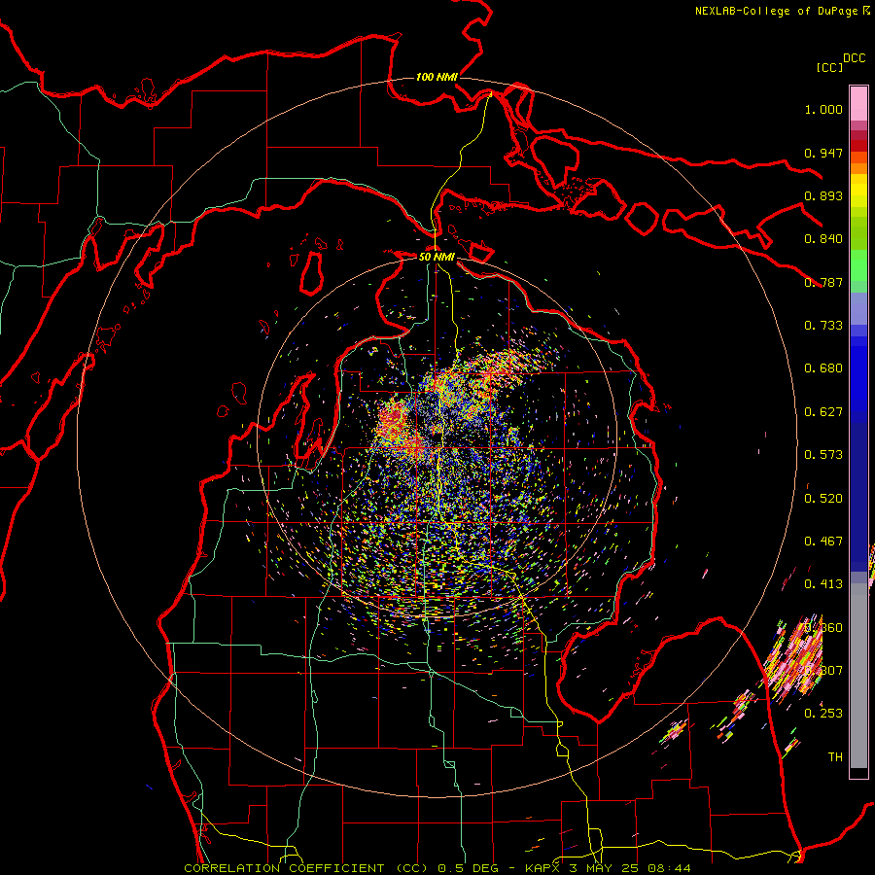Click the 50 NMI range ring label
The height and width of the screenshot is (875, 875).
click(437, 257)
